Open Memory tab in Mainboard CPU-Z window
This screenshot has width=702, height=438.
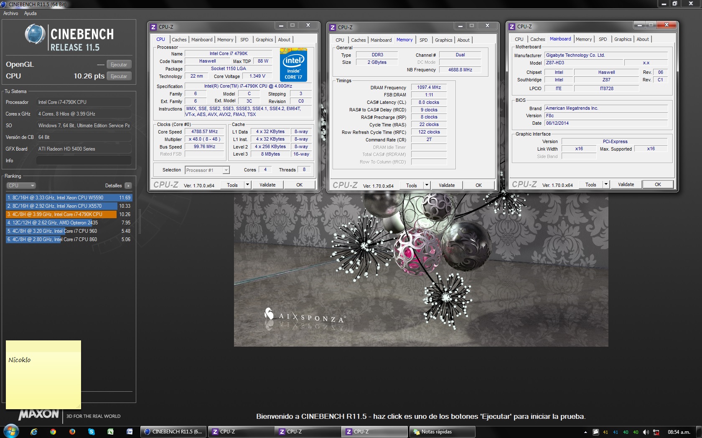pyautogui.click(x=584, y=39)
